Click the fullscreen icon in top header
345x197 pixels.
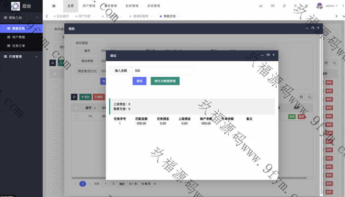click(306, 6)
